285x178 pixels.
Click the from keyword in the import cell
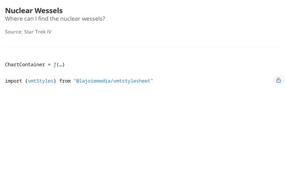coord(65,81)
